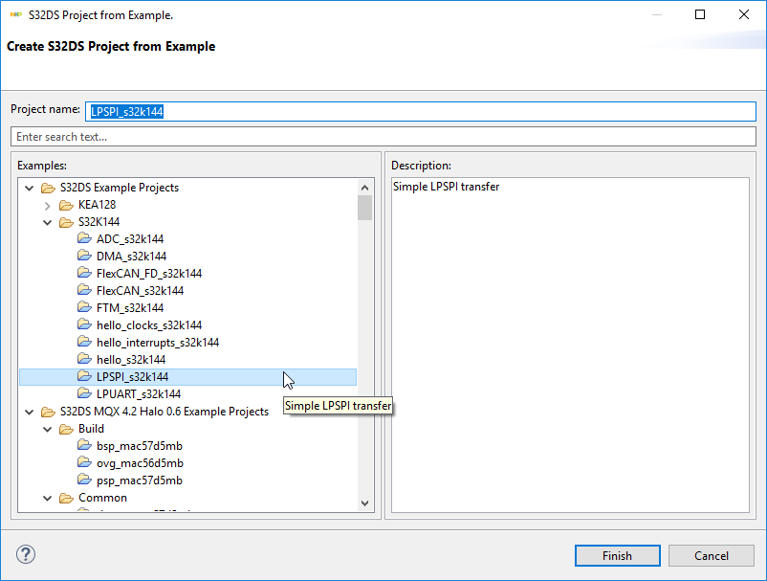Click the NXP logo in title bar
Viewport: 767px width, 581px height.
pos(15,15)
